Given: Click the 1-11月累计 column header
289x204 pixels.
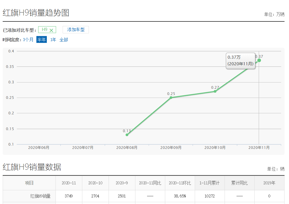Looking at the screenshot, I should 210,183.
